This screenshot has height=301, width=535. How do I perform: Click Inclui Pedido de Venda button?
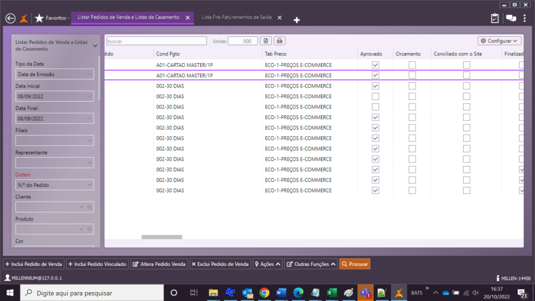coord(33,264)
